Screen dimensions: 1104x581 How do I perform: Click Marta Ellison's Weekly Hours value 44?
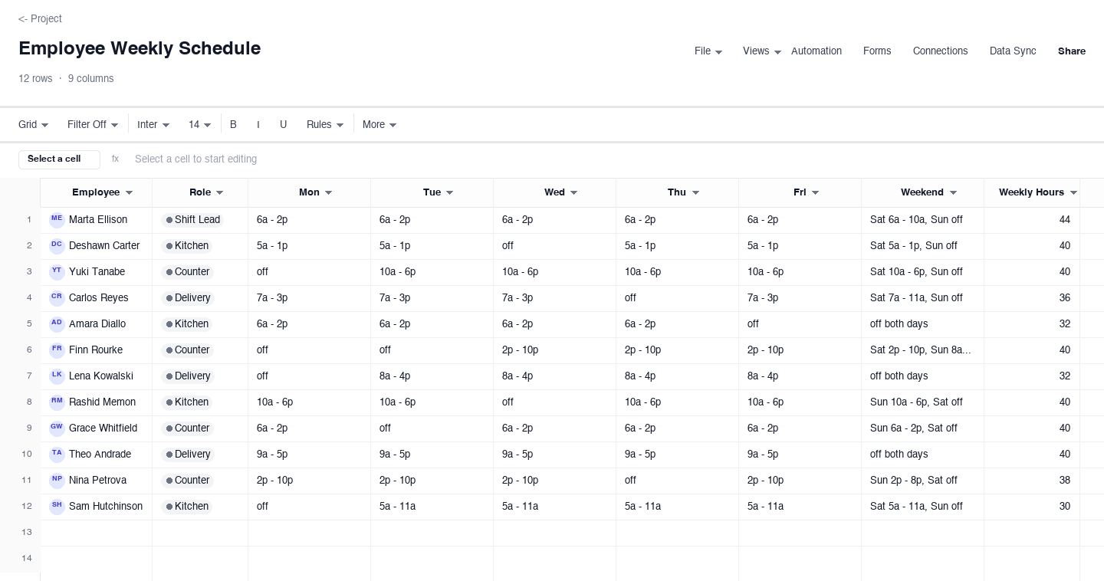(1064, 220)
